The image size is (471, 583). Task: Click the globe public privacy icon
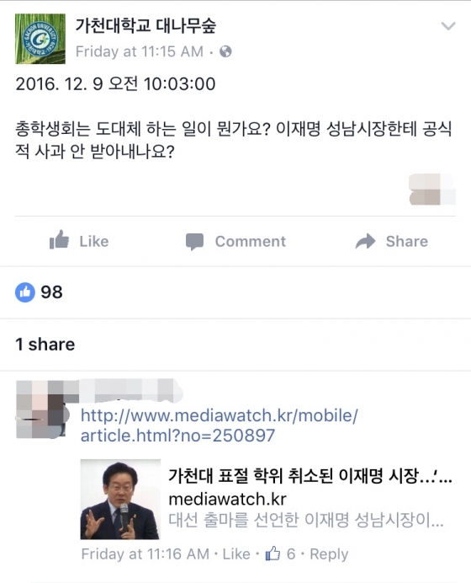click(225, 51)
